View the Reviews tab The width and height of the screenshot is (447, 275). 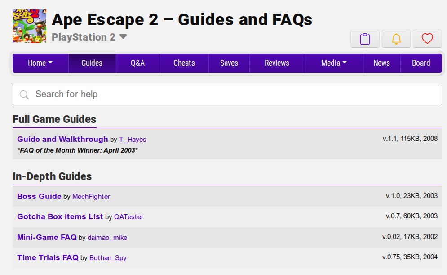coord(277,63)
